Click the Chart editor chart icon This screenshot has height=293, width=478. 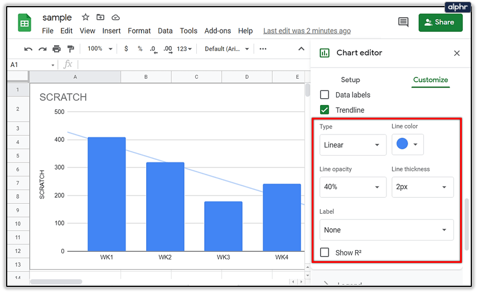click(325, 53)
